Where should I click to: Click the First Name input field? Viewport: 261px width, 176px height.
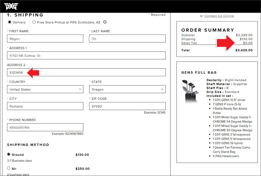(45, 39)
